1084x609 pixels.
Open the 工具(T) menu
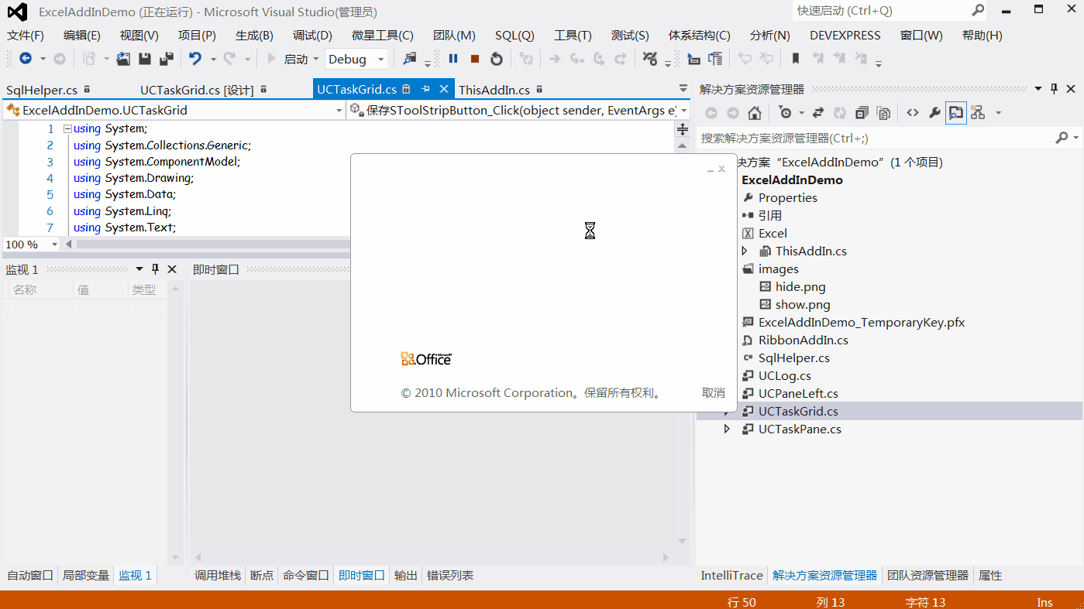coord(573,36)
